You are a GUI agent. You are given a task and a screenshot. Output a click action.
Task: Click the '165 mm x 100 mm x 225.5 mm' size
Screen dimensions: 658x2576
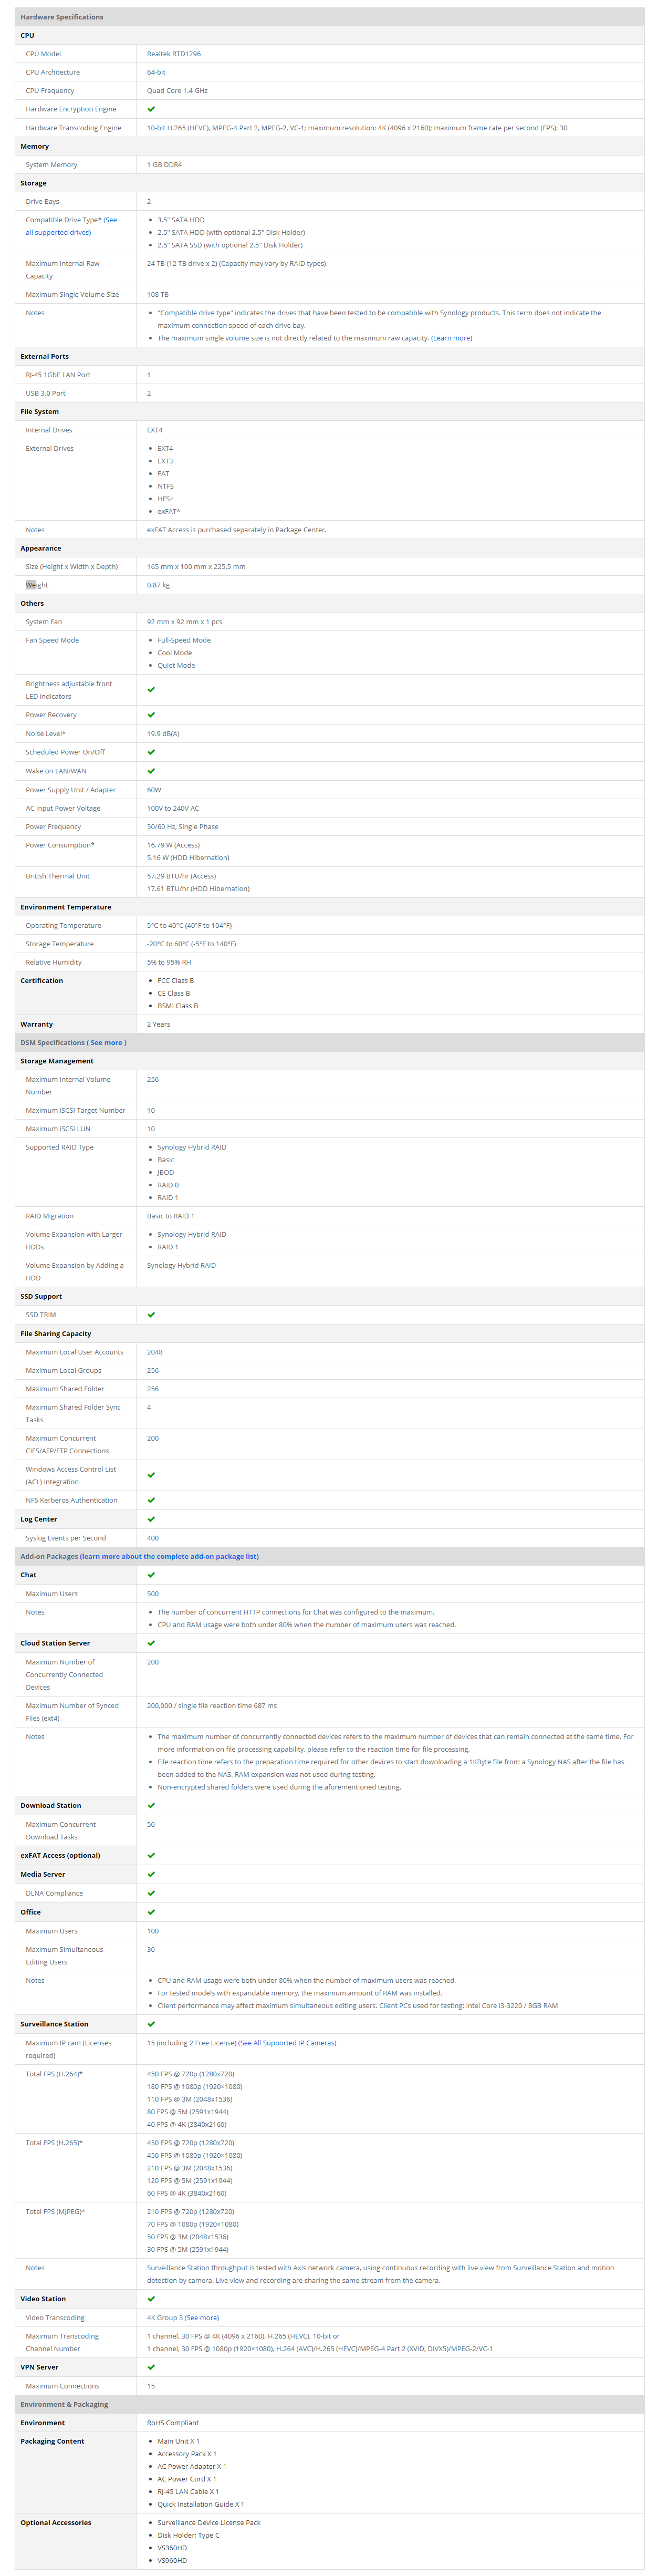(x=196, y=567)
